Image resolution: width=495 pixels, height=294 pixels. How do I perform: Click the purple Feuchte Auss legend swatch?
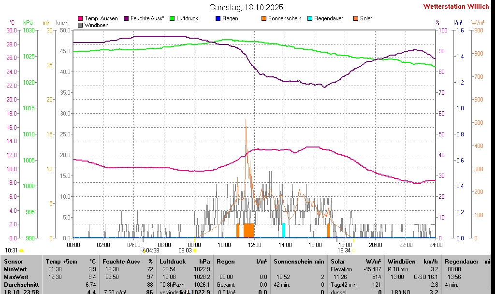coord(127,18)
